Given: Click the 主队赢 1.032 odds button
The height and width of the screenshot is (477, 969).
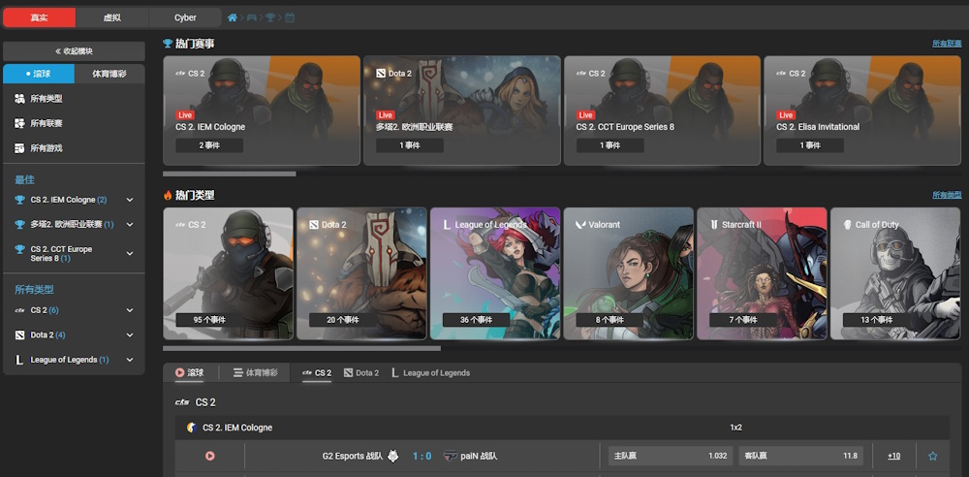Looking at the screenshot, I should pyautogui.click(x=670, y=456).
